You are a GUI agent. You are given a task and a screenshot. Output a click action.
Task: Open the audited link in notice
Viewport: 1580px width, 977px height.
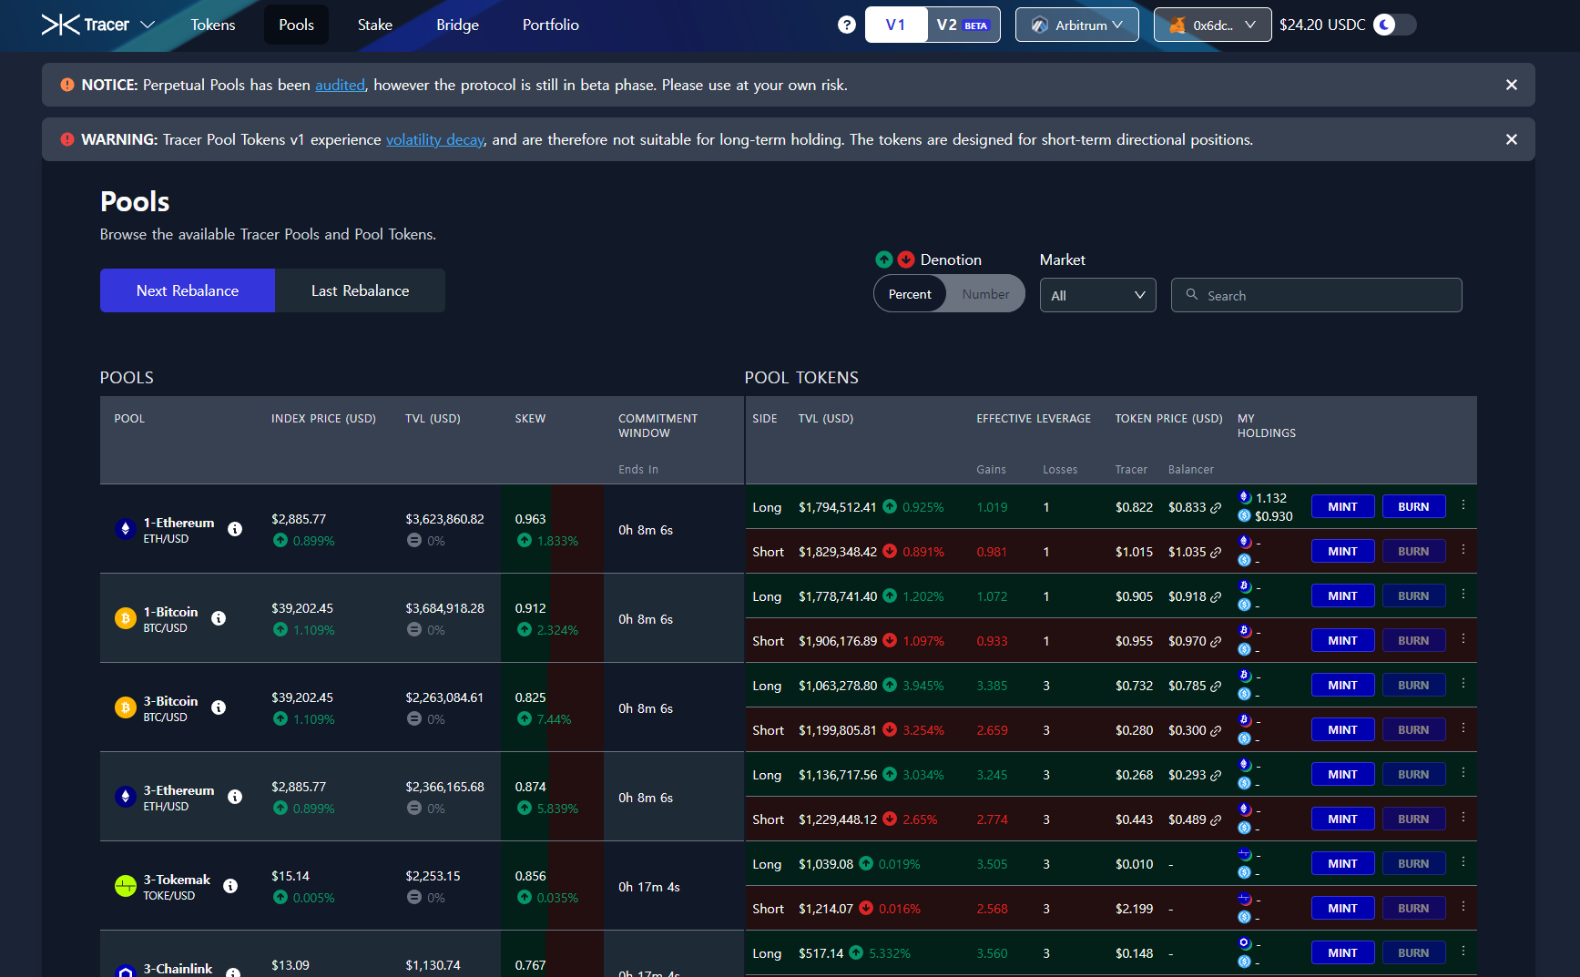pyautogui.click(x=340, y=85)
